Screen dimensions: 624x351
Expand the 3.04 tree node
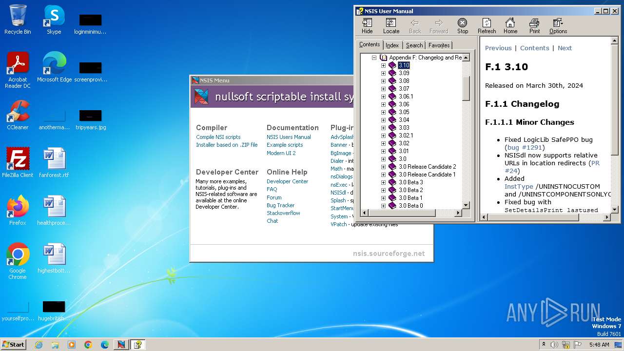pyautogui.click(x=383, y=120)
